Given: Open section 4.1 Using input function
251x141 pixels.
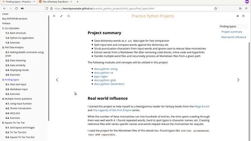Looking at the screenshot, I should click(18, 103).
